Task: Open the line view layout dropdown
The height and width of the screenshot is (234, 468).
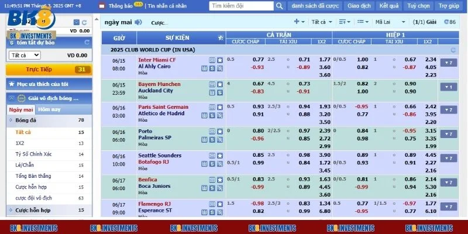Action: tap(363, 22)
